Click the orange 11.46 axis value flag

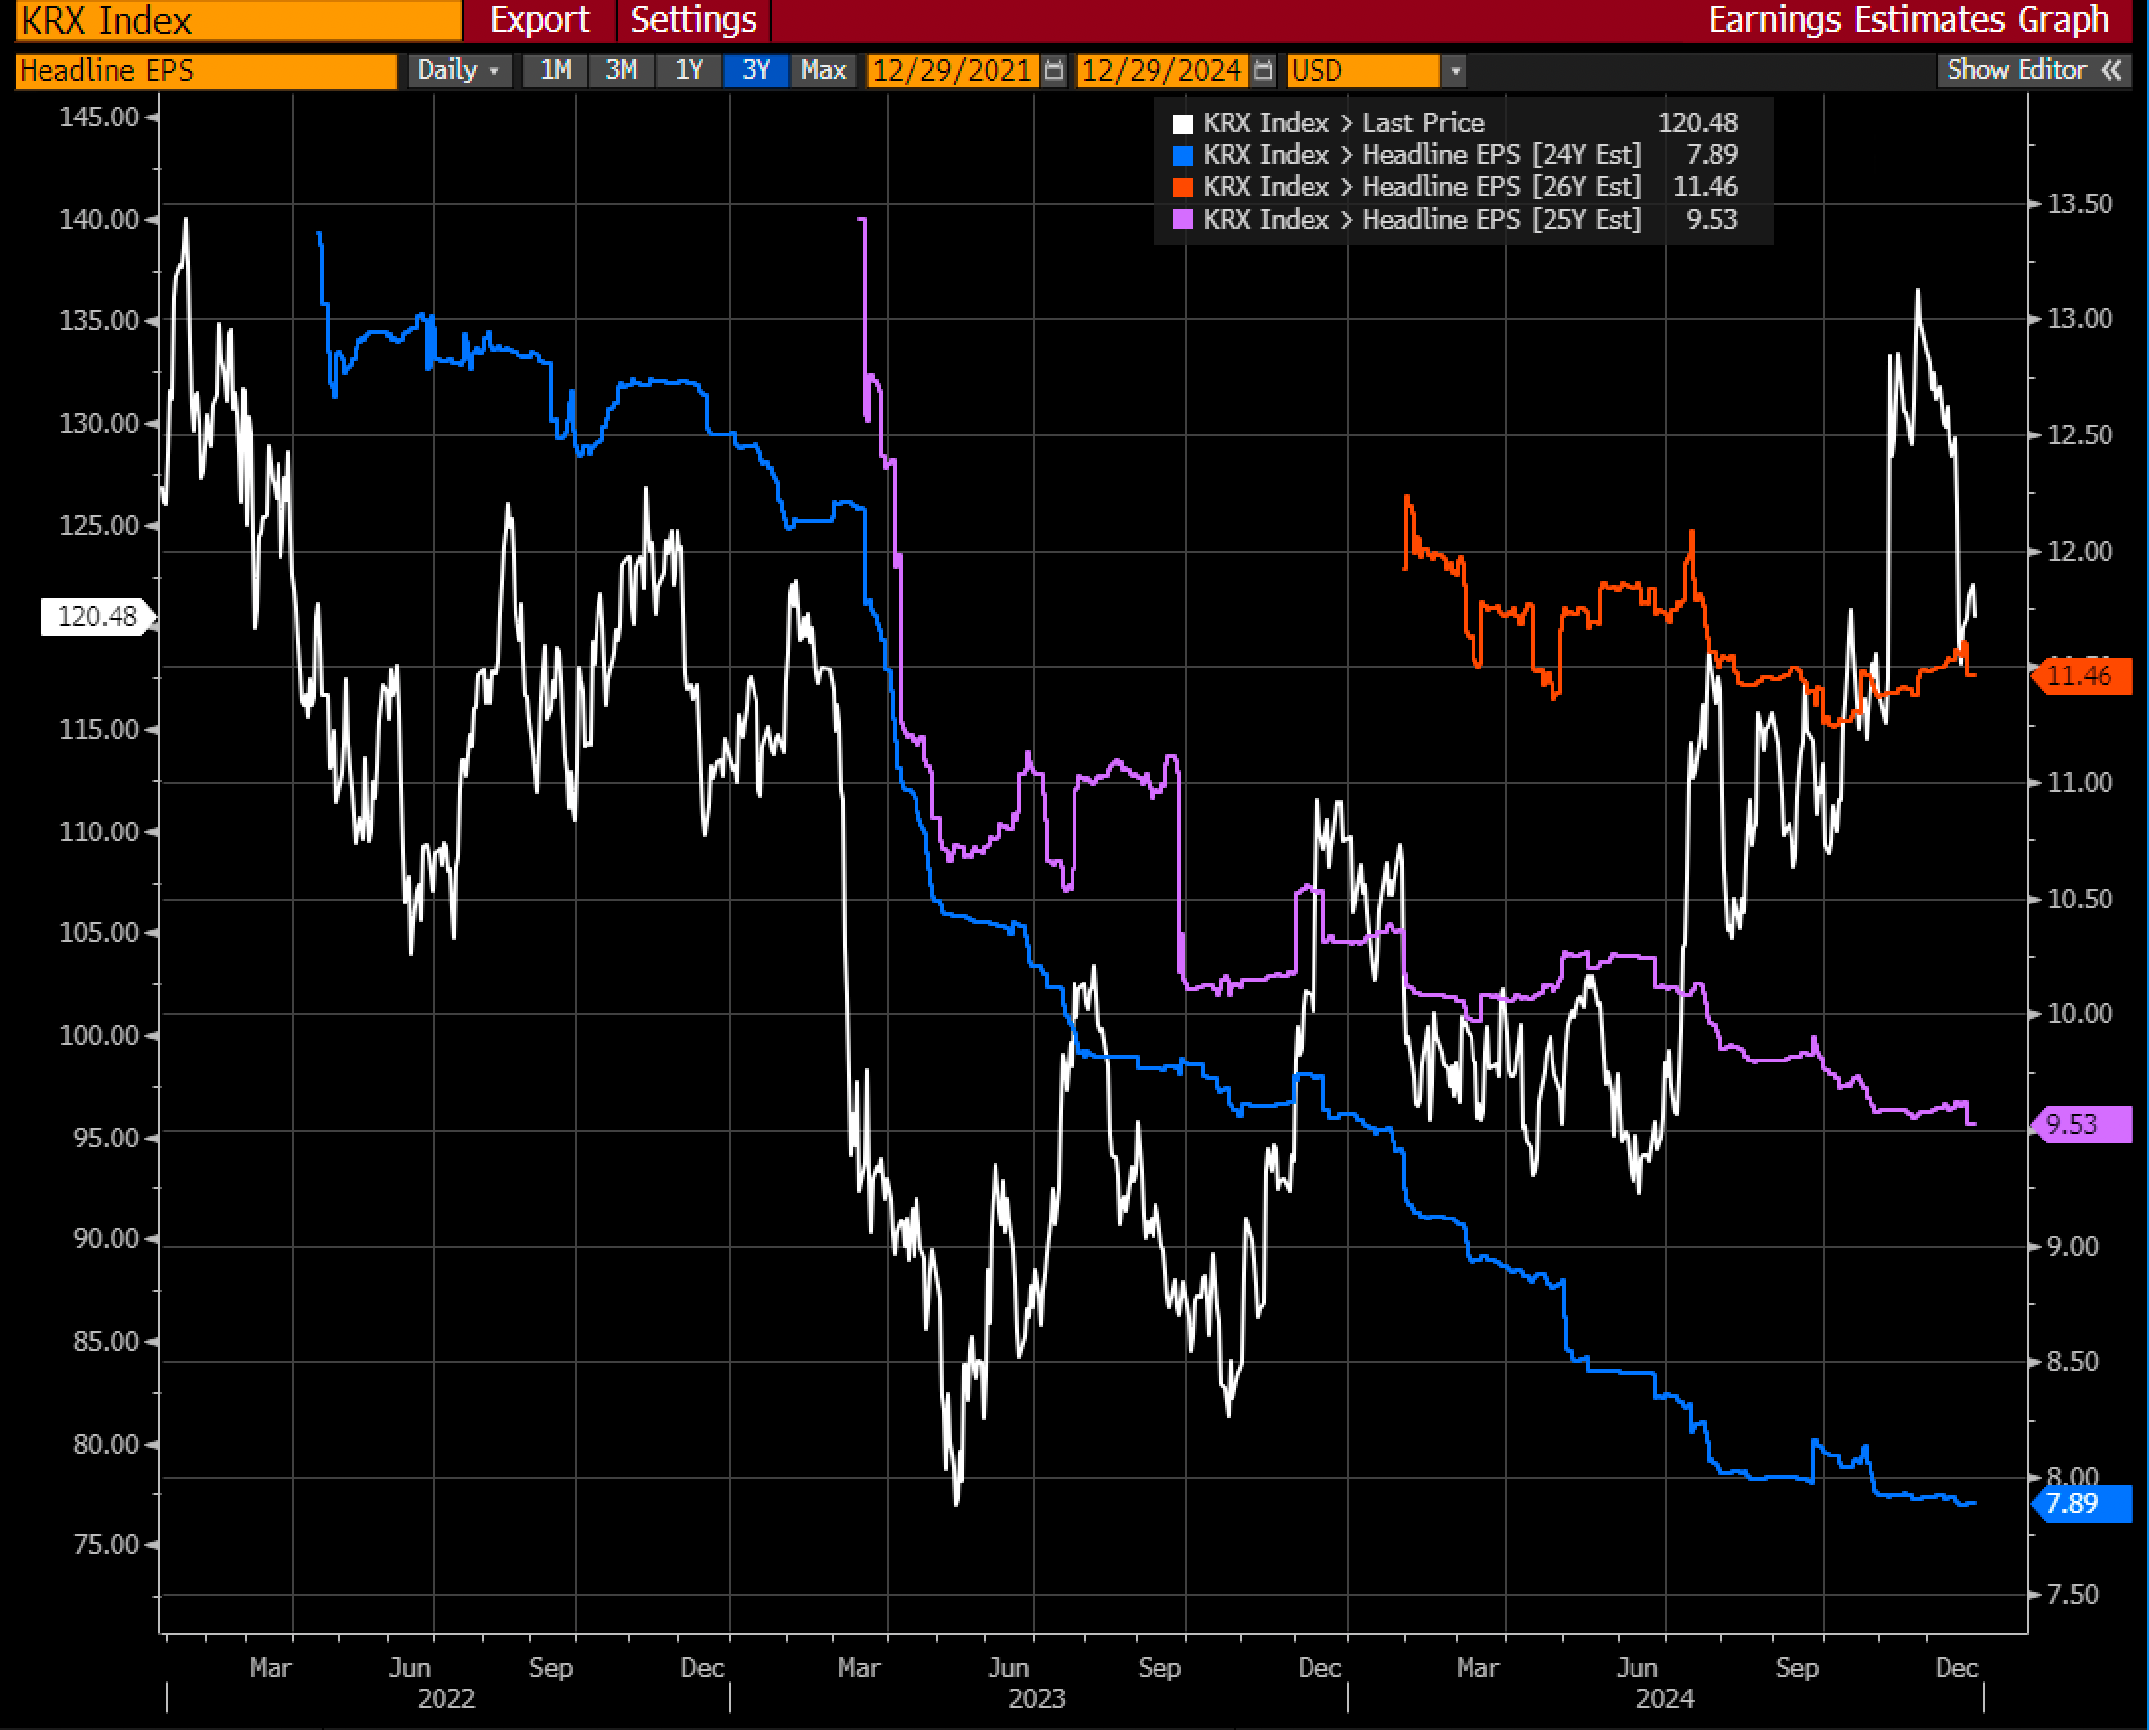coord(2082,675)
